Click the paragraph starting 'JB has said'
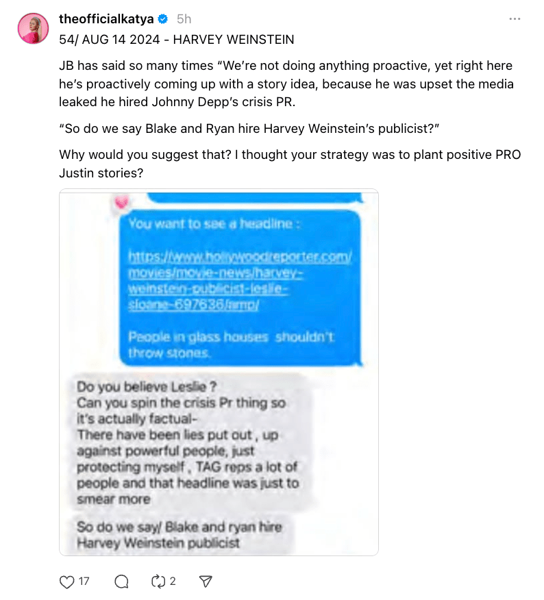544x600 pixels. pyautogui.click(x=286, y=84)
